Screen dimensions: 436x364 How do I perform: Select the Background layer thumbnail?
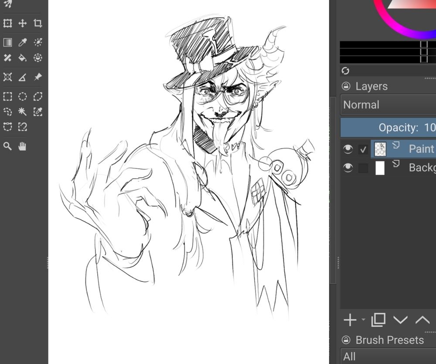[x=380, y=168]
